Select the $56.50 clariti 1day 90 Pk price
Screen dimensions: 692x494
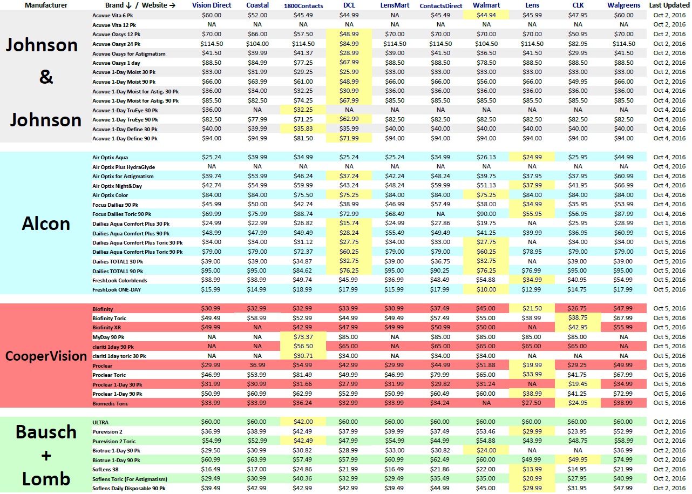[x=303, y=346]
